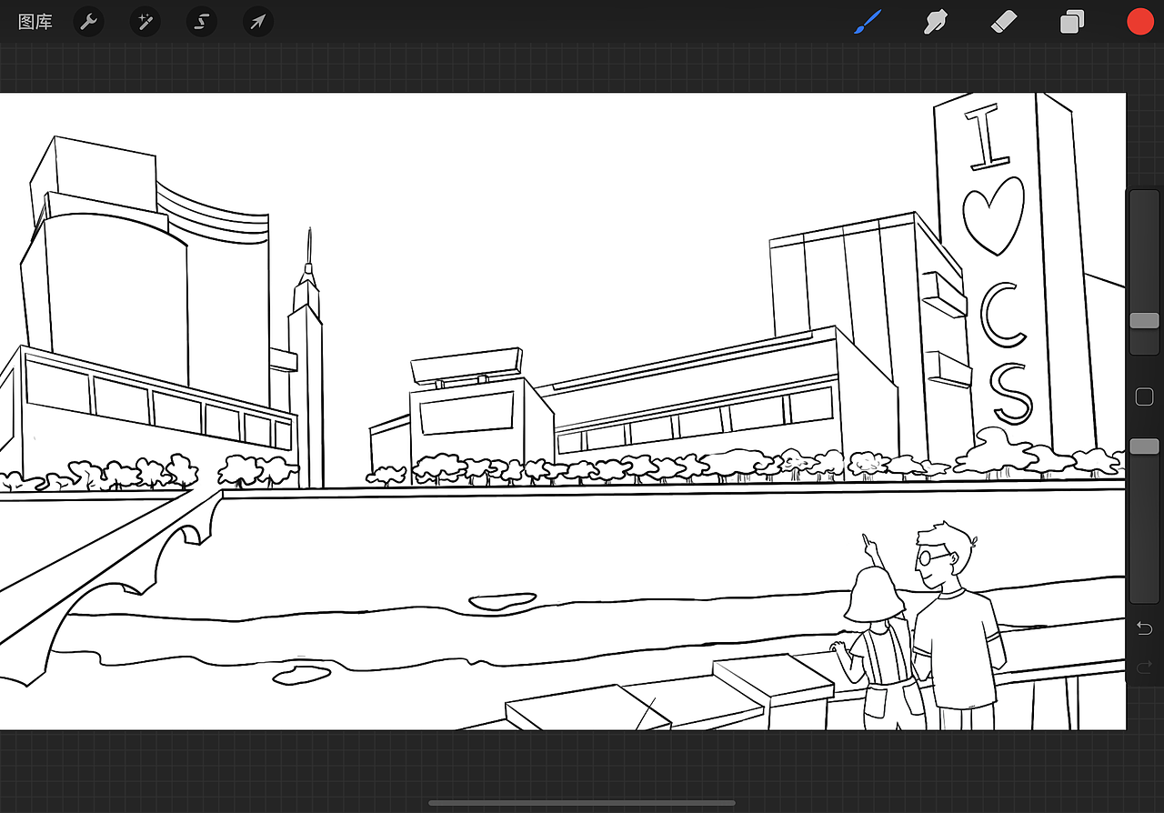This screenshot has height=813, width=1164.
Task: Select the Transform arrow tool
Action: click(258, 22)
